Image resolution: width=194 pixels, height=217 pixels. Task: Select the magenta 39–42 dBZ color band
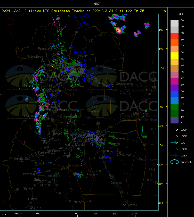(174, 81)
